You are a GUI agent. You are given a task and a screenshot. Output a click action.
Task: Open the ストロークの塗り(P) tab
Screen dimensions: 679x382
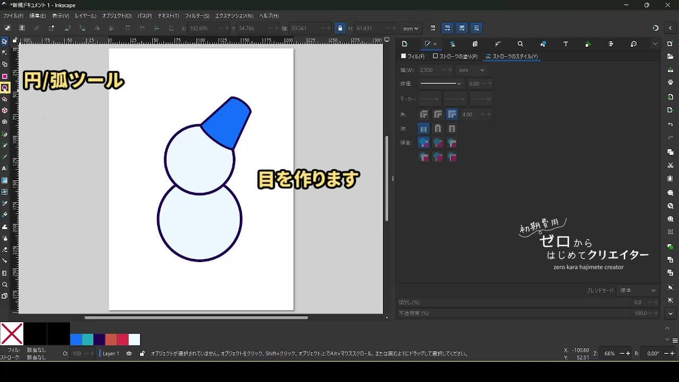tap(455, 56)
